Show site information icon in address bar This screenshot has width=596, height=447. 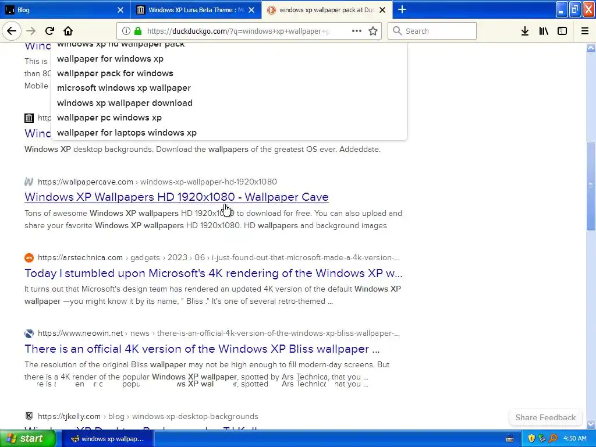[126, 31]
